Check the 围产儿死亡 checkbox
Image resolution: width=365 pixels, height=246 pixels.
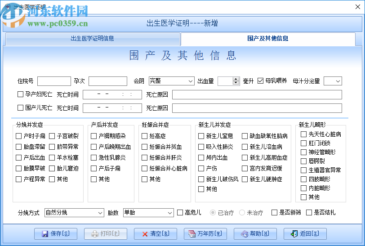coord(21,107)
